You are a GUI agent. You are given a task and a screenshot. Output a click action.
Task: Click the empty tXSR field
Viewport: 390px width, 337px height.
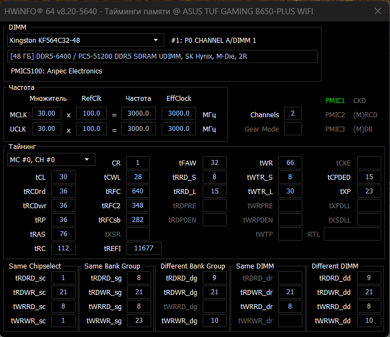point(138,234)
